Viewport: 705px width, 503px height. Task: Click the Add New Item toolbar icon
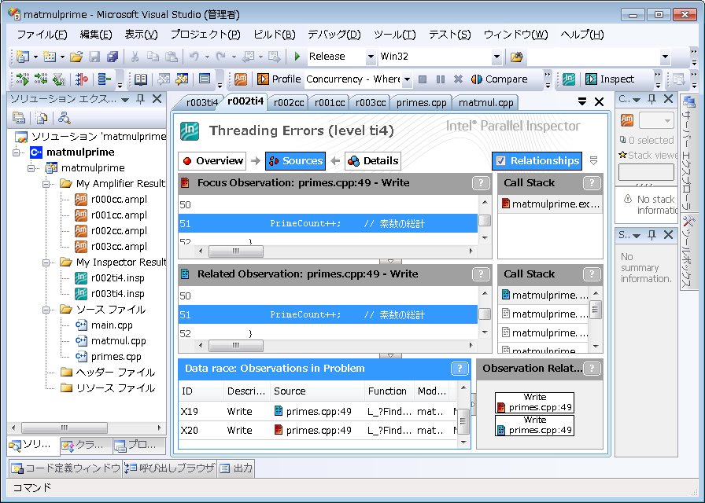tap(49, 57)
